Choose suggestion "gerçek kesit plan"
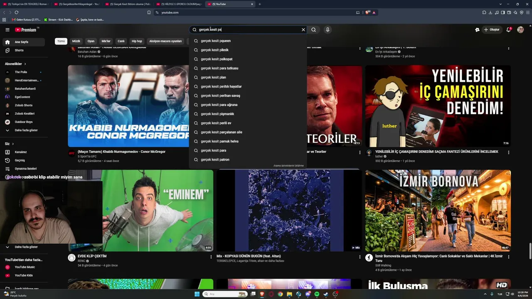This screenshot has height=299, width=532. [248, 77]
